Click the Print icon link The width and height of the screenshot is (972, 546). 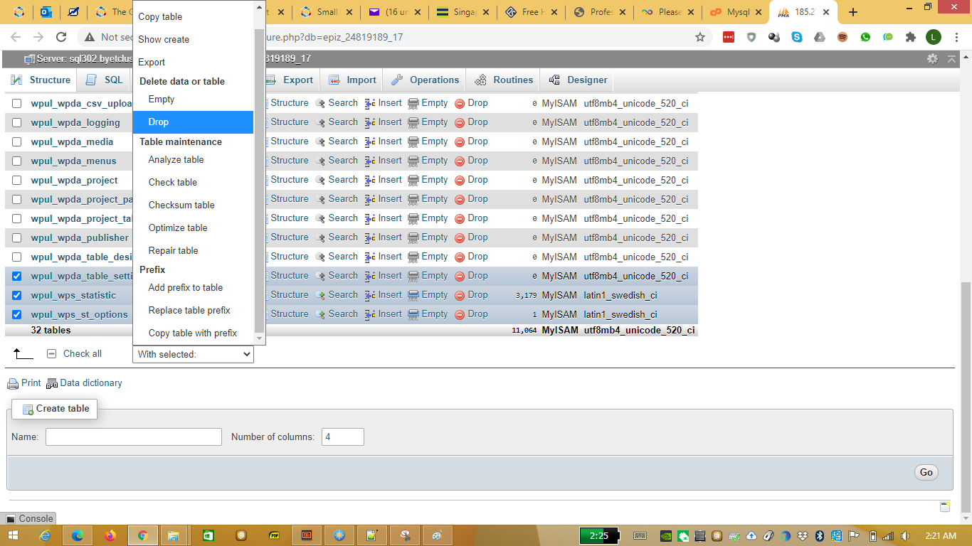13,384
